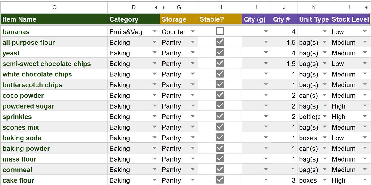Open the Fruits&Veg category dropdown for bananas
Viewport: 371px width, 185px height.
point(155,31)
